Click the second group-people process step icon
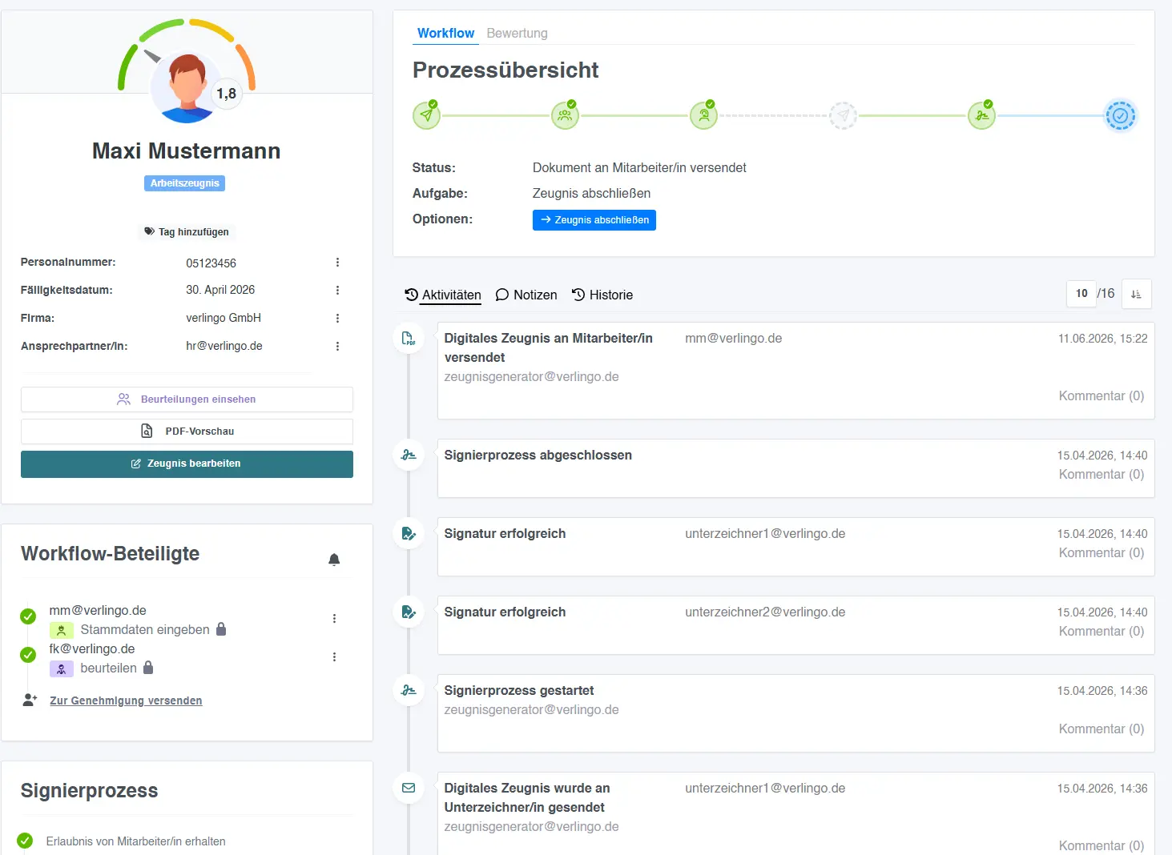The image size is (1172, 855). click(x=565, y=115)
